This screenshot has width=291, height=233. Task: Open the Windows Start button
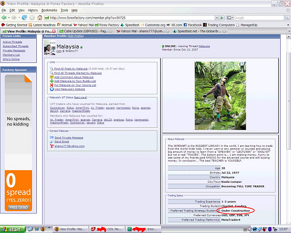click(12, 229)
